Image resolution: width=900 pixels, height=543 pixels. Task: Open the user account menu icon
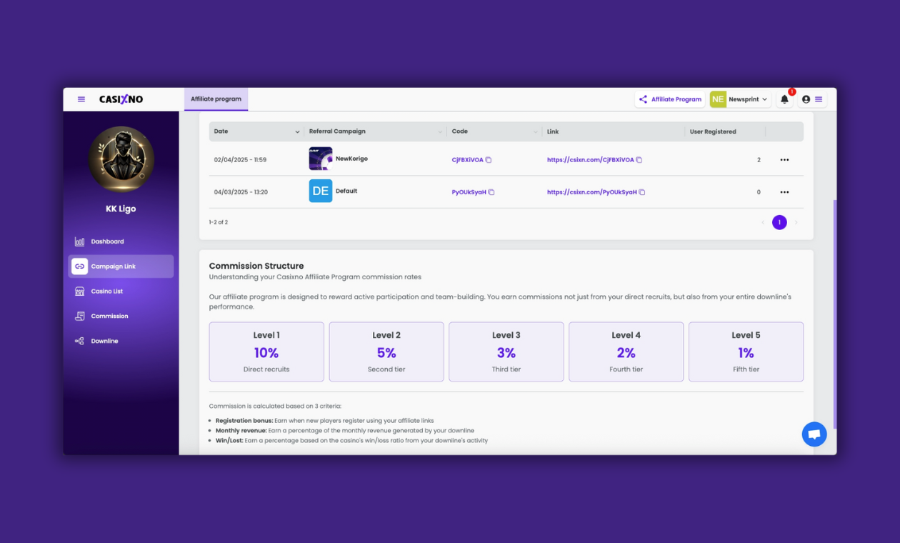pos(806,99)
